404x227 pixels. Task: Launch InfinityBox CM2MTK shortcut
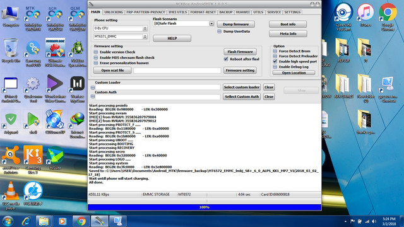coord(33,18)
